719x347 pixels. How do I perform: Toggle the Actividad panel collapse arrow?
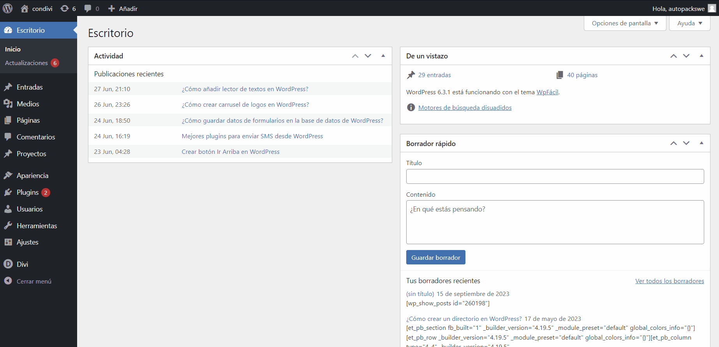tap(383, 56)
